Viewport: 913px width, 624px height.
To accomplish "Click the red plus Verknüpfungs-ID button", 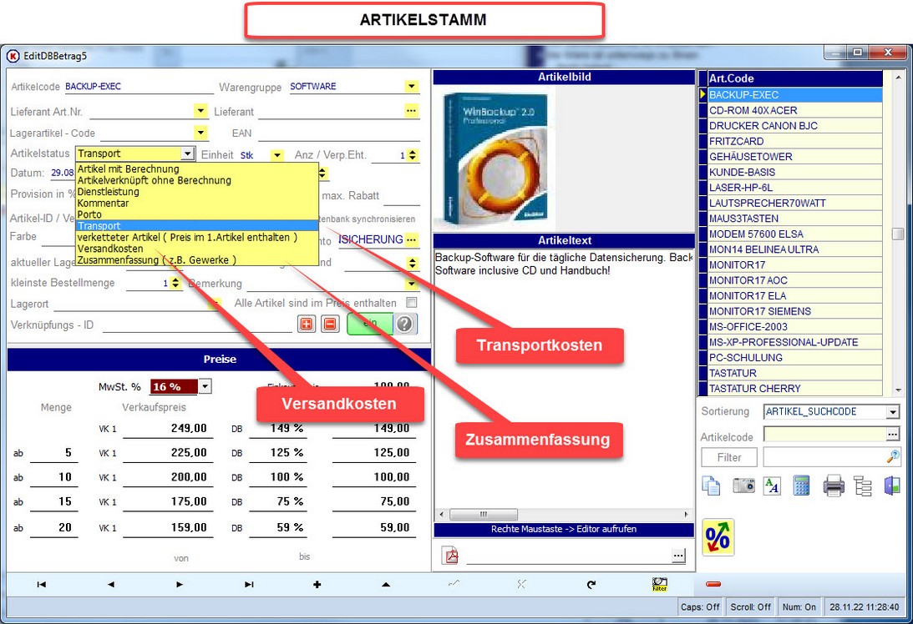I will click(307, 324).
